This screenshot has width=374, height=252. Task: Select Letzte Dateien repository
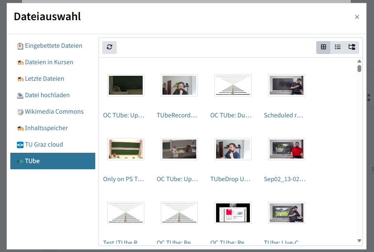[53, 79]
